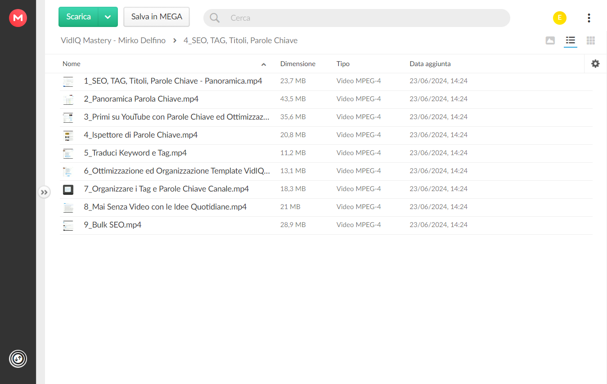This screenshot has width=607, height=384.
Task: Open column settings gear icon
Action: [595, 64]
